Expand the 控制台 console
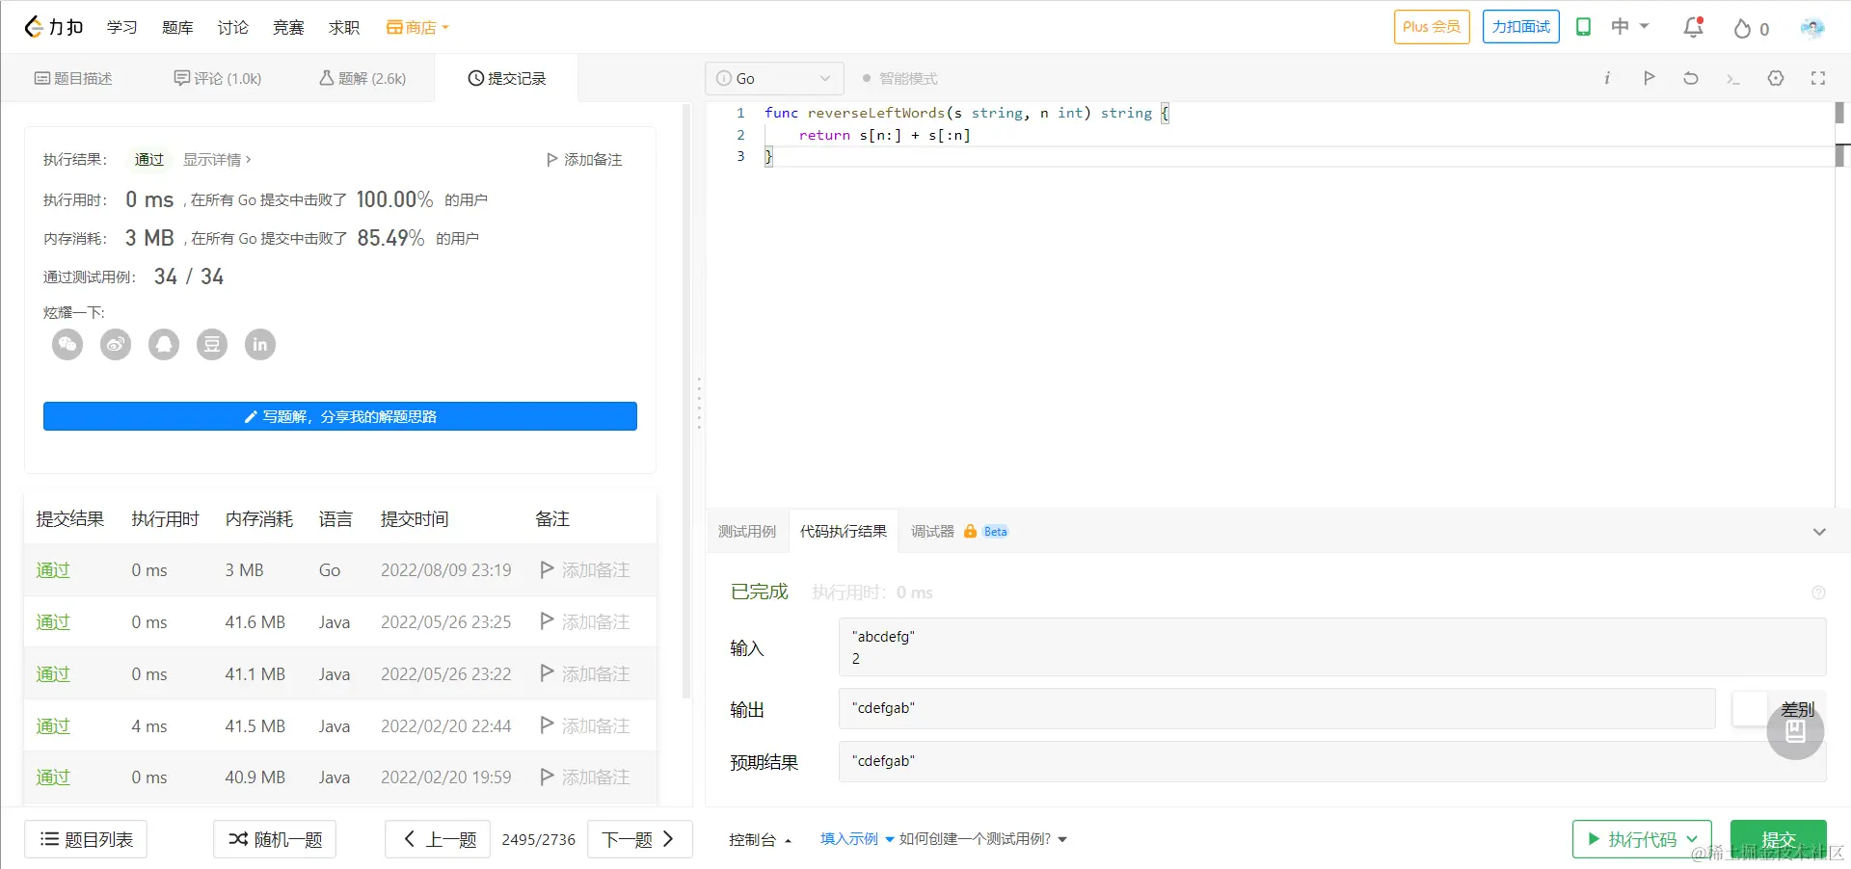Image resolution: width=1851 pixels, height=869 pixels. (760, 839)
